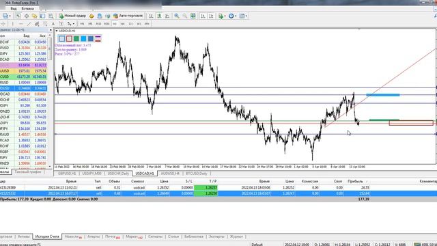The height and width of the screenshot is (246, 437).
Task: Open the chart templates dropdown
Action: tap(243, 16)
